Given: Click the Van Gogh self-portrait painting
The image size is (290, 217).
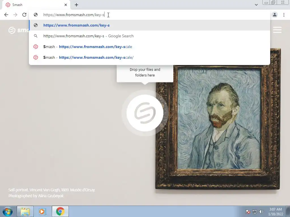Looking at the screenshot, I should tap(218, 119).
